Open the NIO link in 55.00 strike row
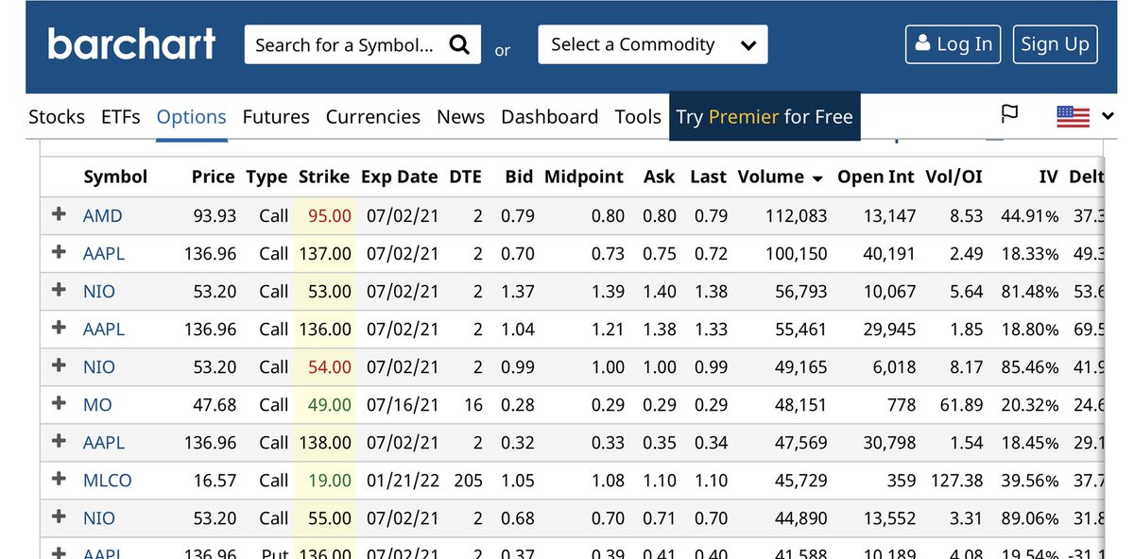 [x=99, y=518]
